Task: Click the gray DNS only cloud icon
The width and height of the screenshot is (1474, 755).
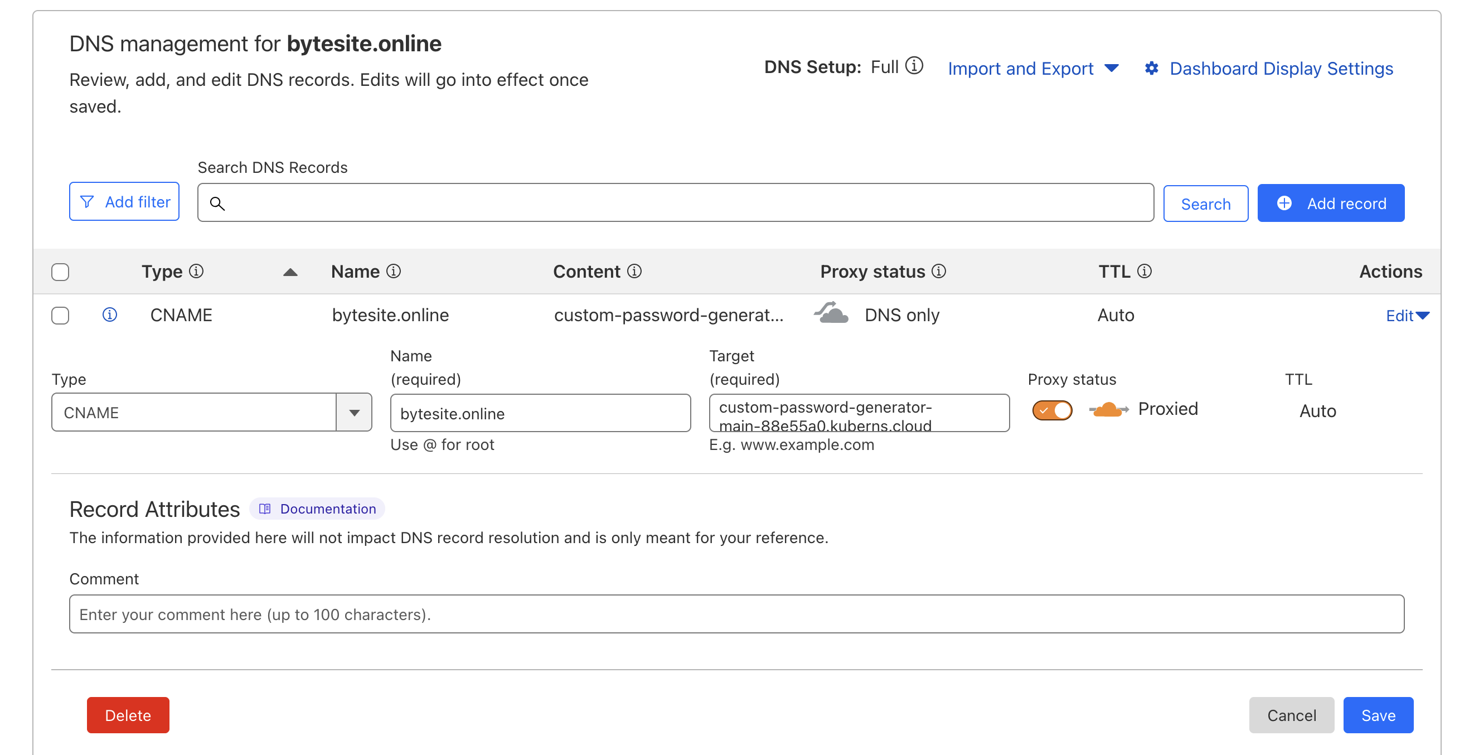Action: [x=831, y=313]
